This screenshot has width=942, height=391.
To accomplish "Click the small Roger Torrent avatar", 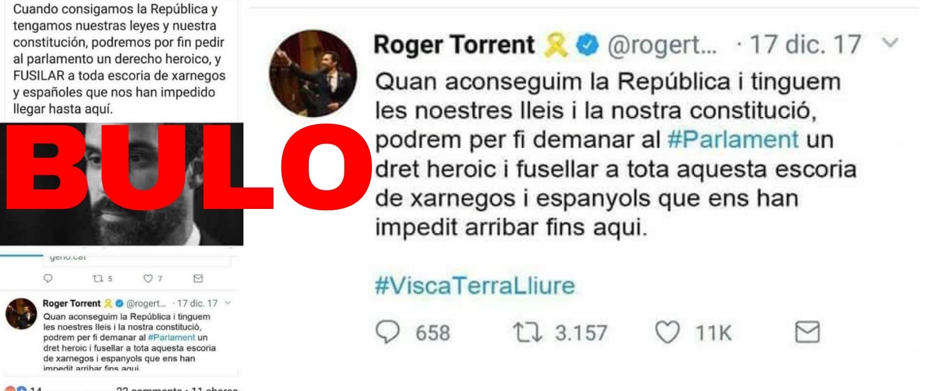I will coord(21,314).
